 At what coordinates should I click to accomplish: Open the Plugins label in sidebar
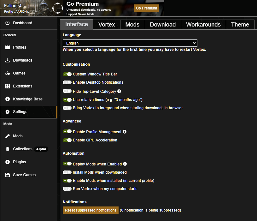point(20,162)
